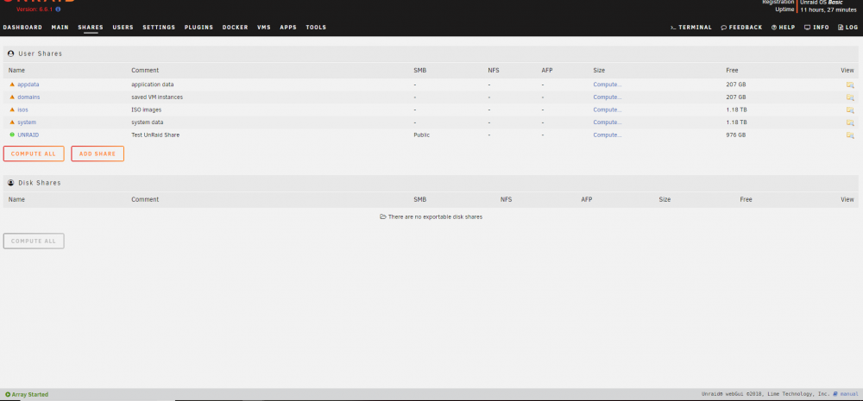Screen dimensions: 863x401
Task: Open the Apps tab
Action: (288, 28)
